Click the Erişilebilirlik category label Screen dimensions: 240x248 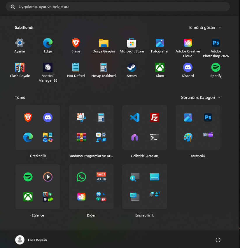click(145, 215)
